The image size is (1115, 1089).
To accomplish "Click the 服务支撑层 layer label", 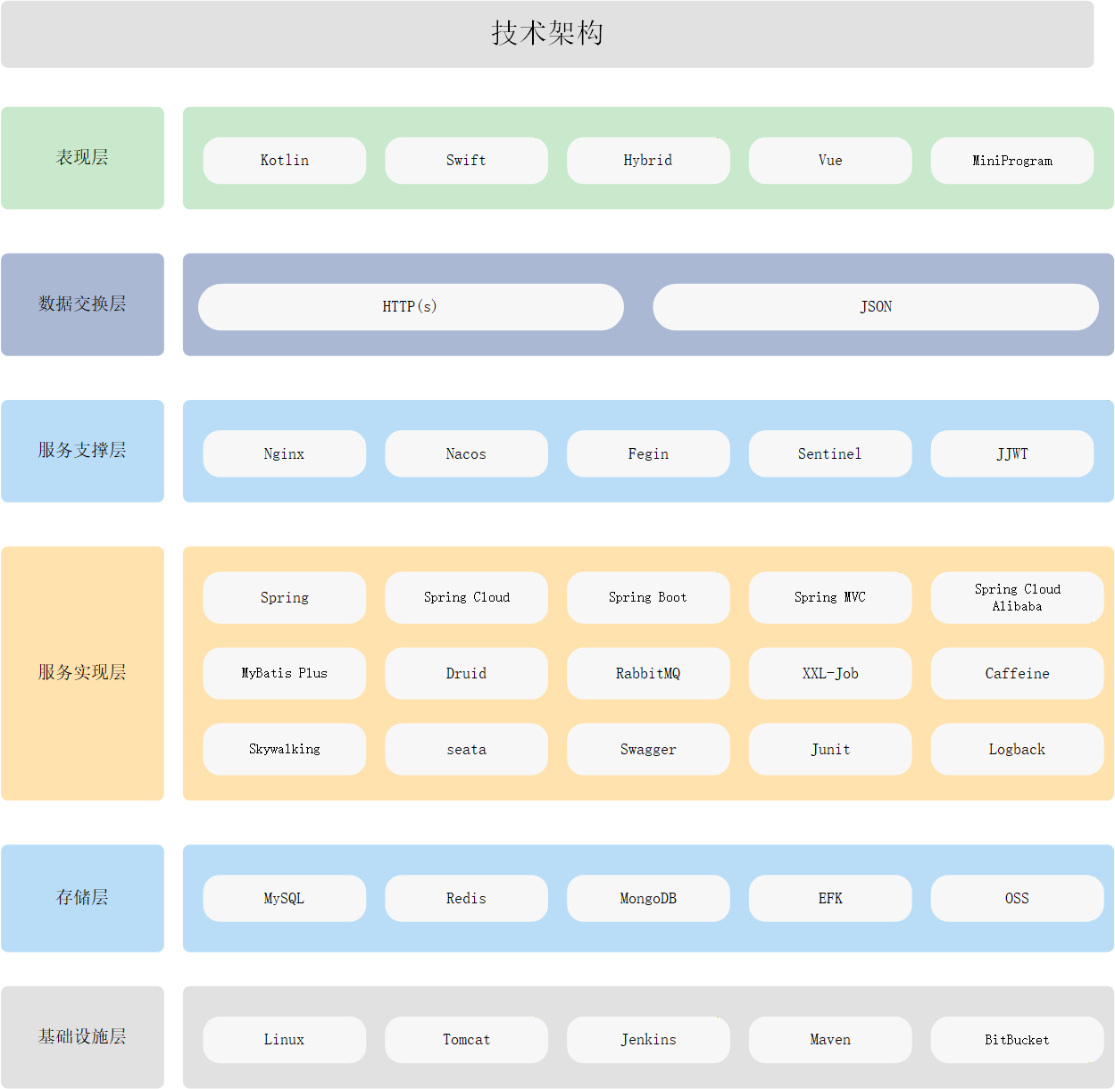I will tap(82, 451).
